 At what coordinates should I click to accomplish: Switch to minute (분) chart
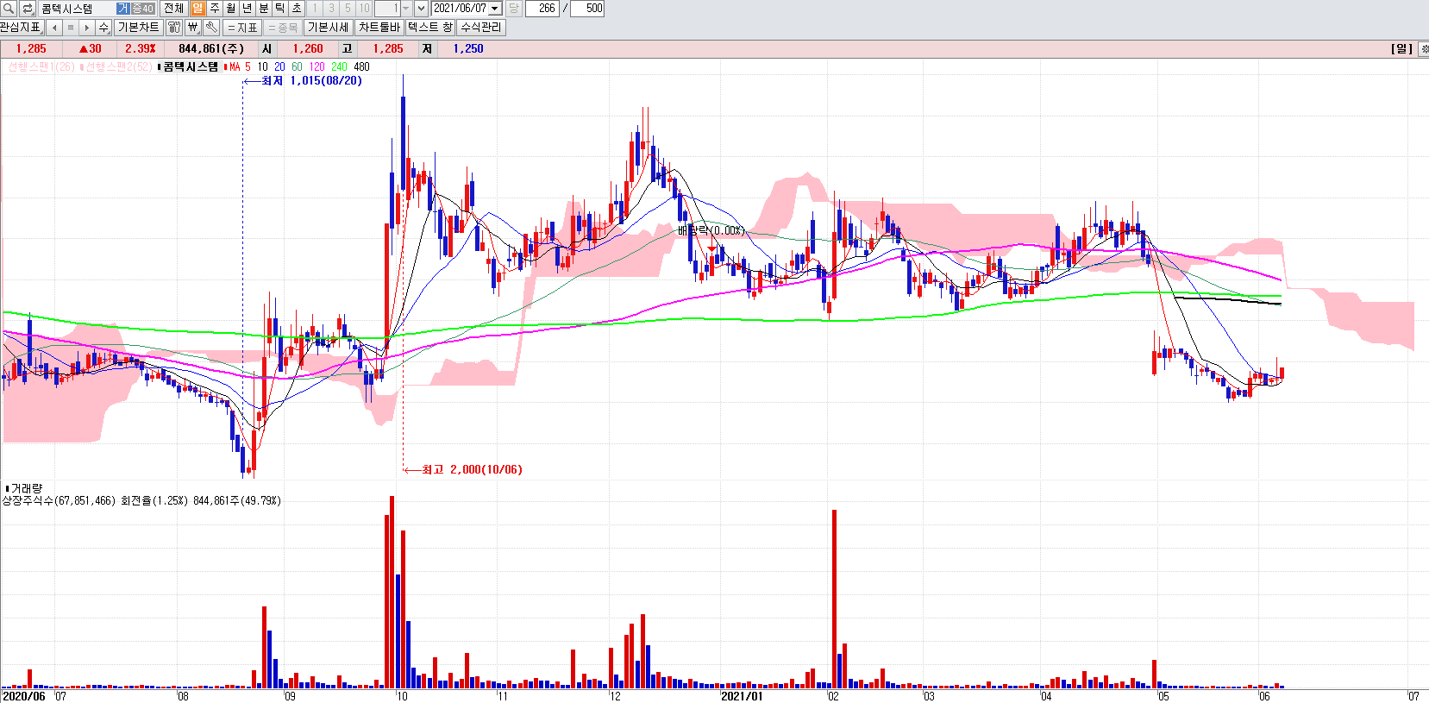click(264, 9)
